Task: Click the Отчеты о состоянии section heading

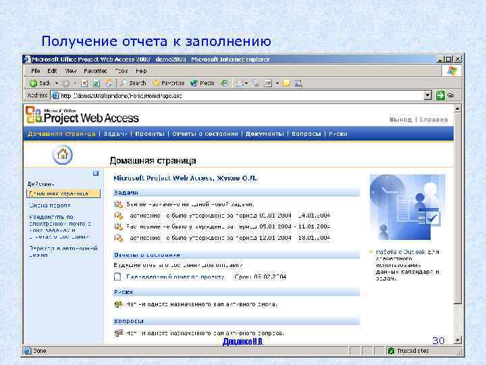Action: tap(147, 255)
